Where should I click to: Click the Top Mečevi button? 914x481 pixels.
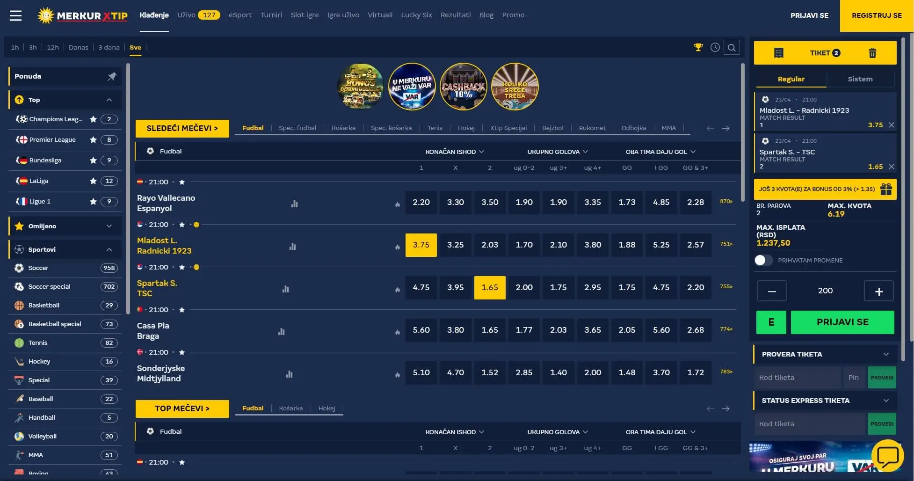pos(182,408)
